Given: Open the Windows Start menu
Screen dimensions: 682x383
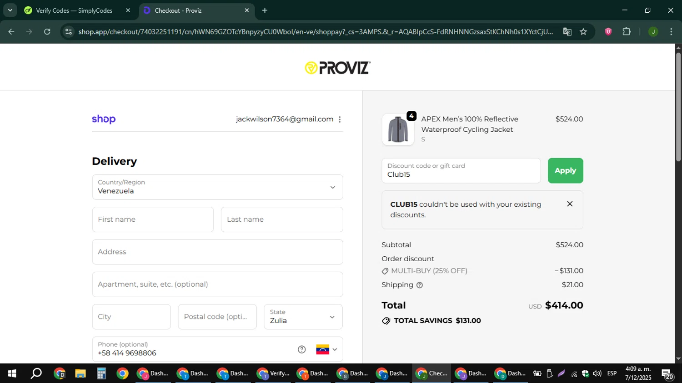Looking at the screenshot, I should [12, 373].
